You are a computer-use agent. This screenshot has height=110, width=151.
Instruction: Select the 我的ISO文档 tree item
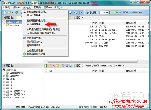(16, 73)
